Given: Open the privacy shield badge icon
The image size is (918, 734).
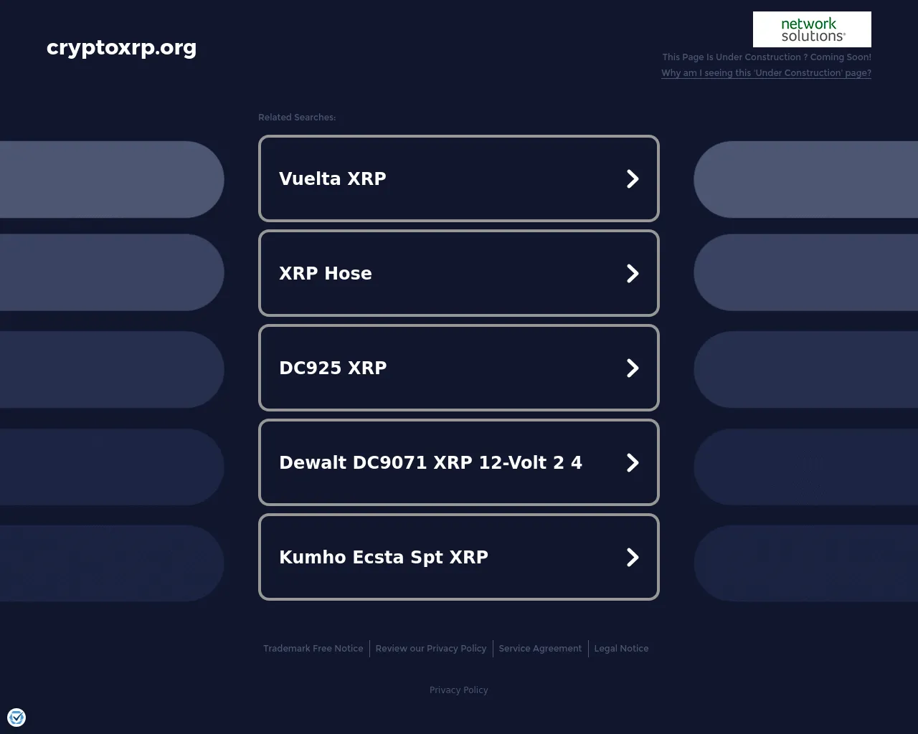Looking at the screenshot, I should pos(16,718).
